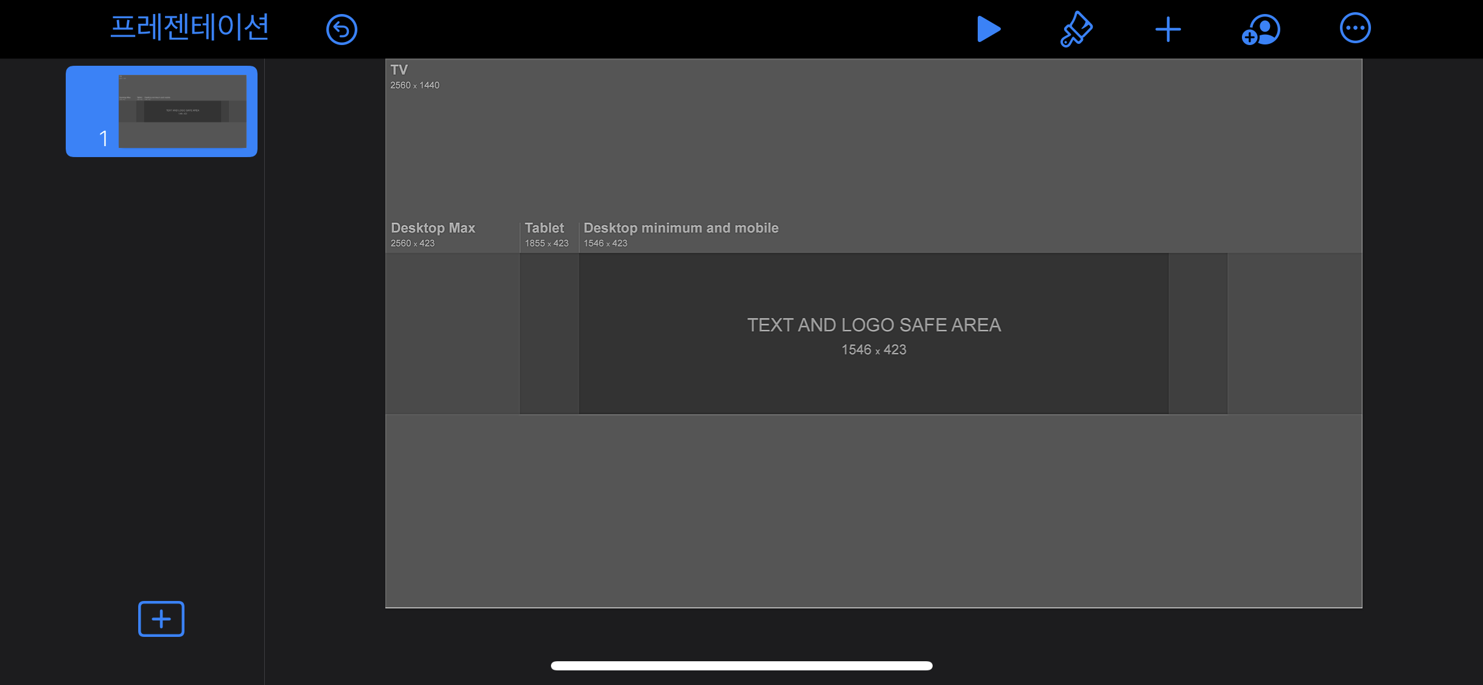Screen dimensions: 1483x685
Task: Tap the TV label on slide
Action: point(399,70)
